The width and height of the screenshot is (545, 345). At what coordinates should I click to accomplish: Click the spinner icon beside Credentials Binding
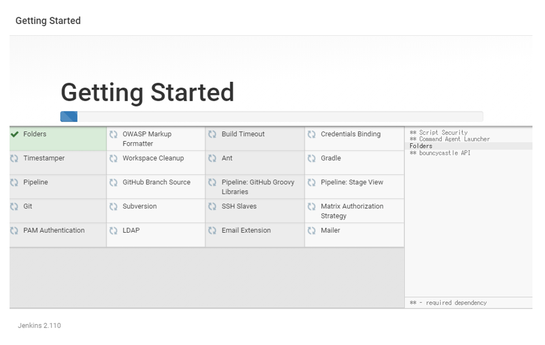[311, 134]
